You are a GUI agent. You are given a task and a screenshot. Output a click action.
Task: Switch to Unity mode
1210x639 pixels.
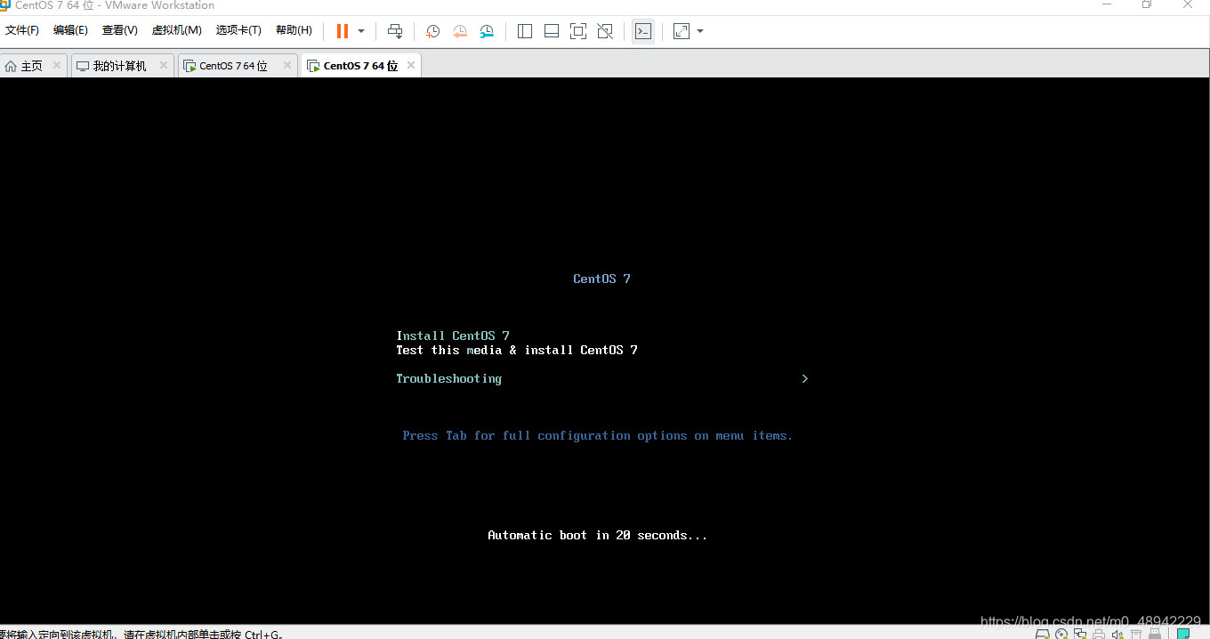coord(605,31)
